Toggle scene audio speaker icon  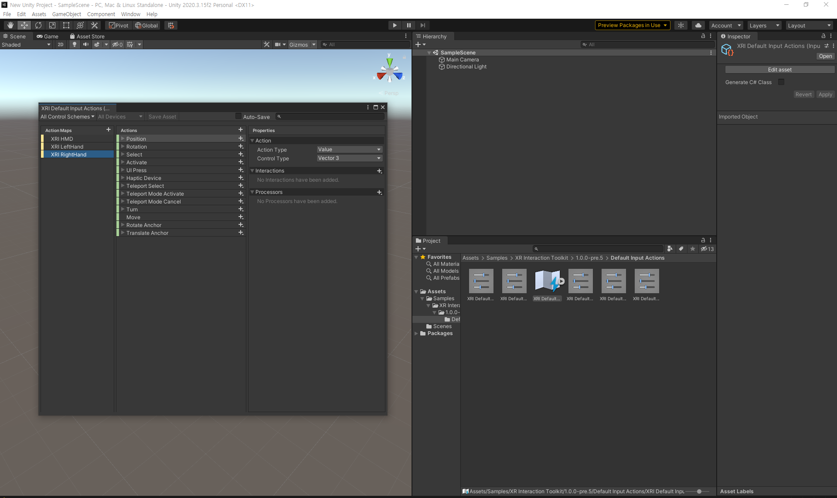coord(86,44)
